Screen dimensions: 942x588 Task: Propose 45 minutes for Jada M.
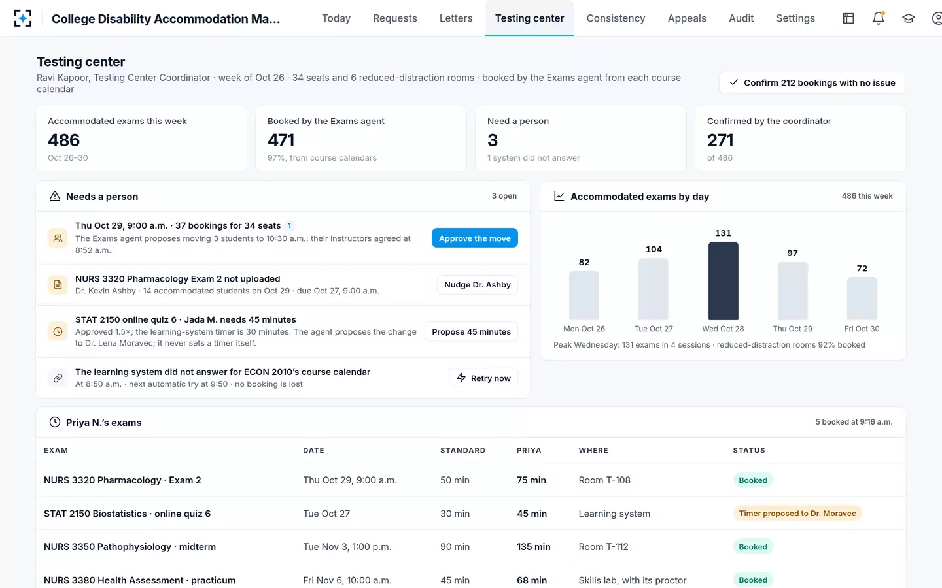click(472, 332)
